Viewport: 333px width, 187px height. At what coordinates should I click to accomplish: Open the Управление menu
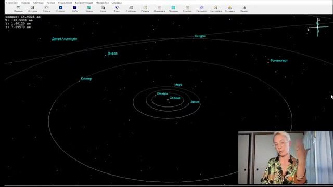tap(65, 3)
